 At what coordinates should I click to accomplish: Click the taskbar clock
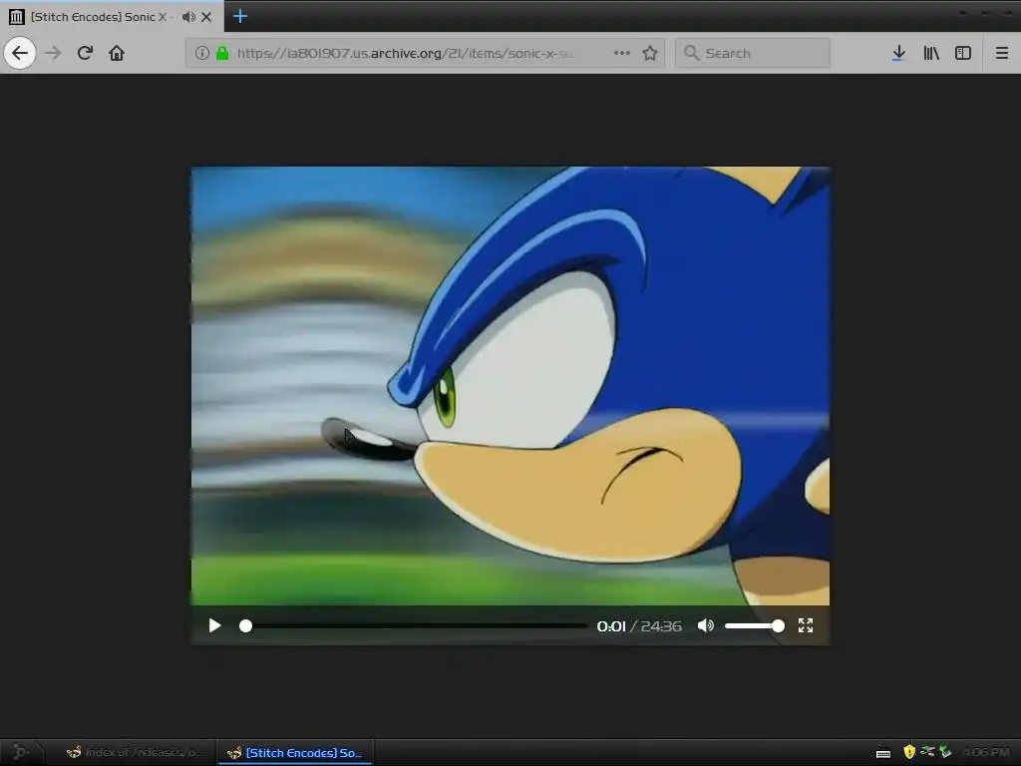pos(986,752)
